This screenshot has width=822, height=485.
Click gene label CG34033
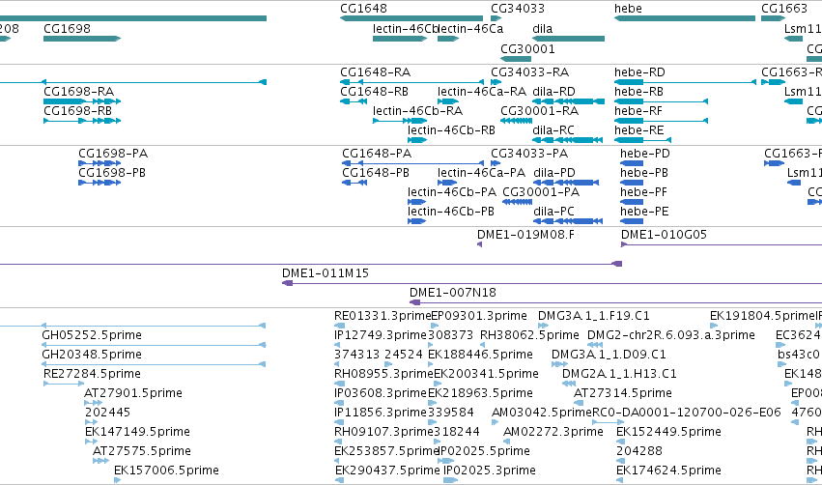pos(518,9)
